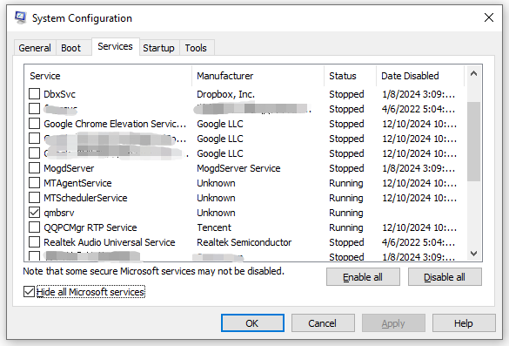Enable the DbxSvc service checkbox
This screenshot has height=346, width=509.
pos(34,94)
